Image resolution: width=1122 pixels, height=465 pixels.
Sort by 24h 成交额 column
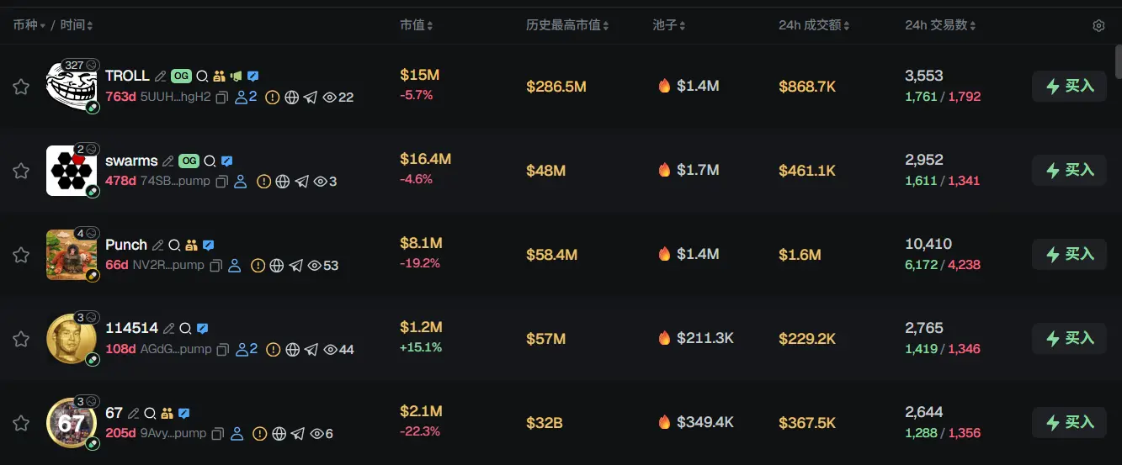click(813, 26)
